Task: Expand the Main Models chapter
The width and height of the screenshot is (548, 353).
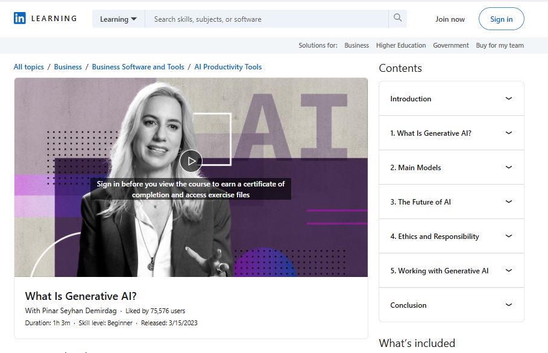Action: pyautogui.click(x=451, y=168)
